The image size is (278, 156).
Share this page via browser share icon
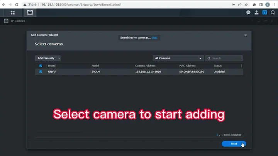coord(240,5)
